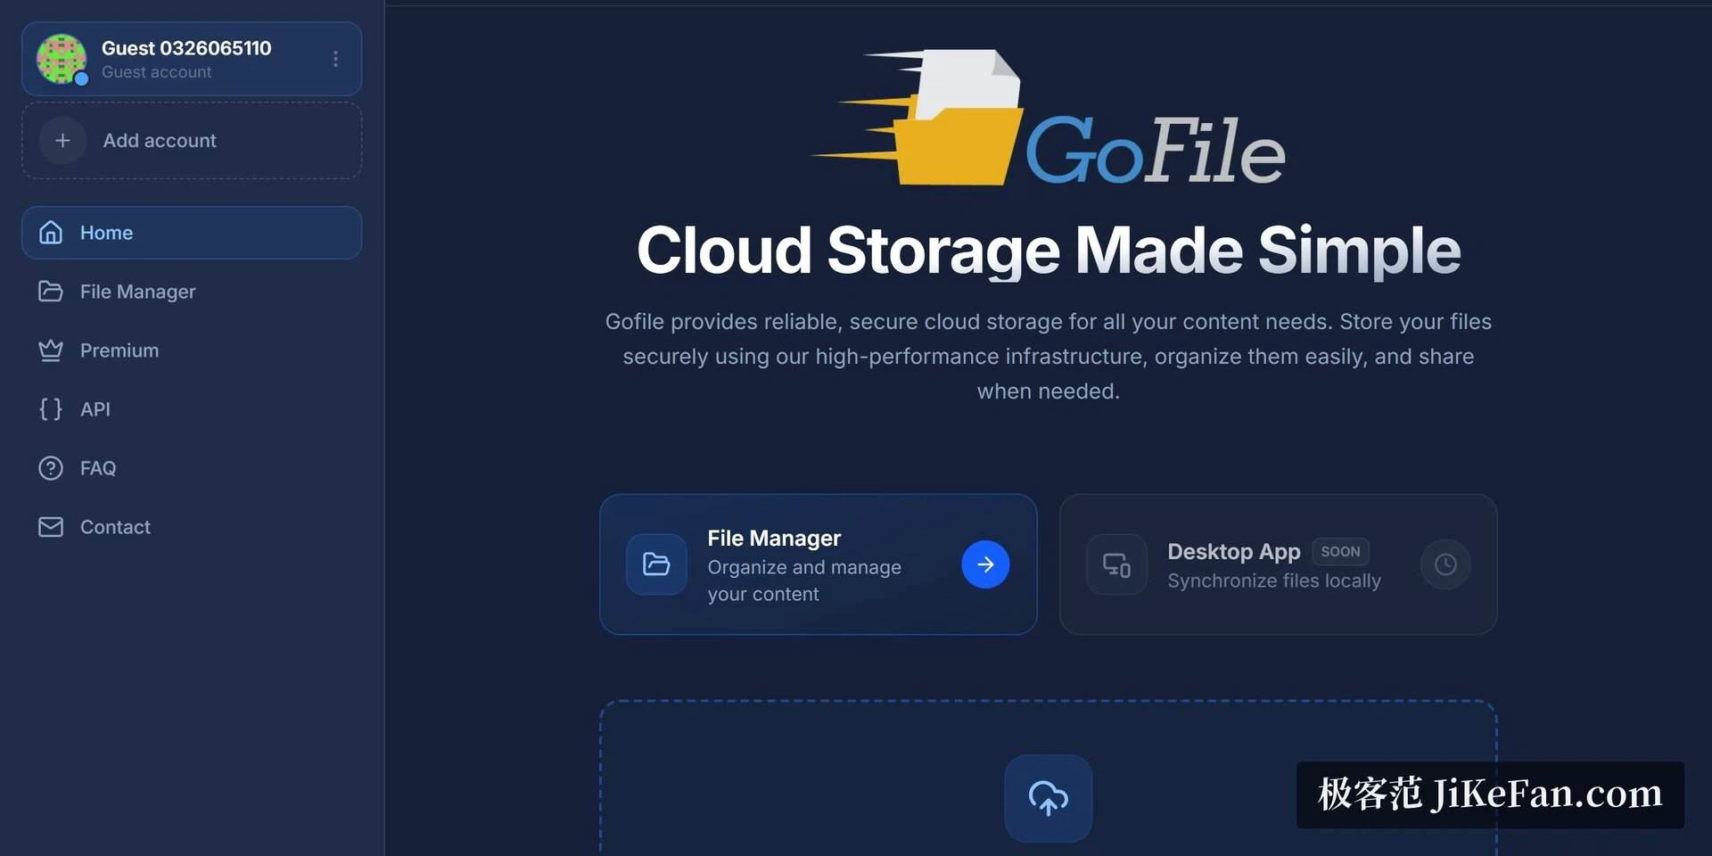Viewport: 1712px width, 856px height.
Task: Go to the Home menu item
Action: tap(192, 233)
